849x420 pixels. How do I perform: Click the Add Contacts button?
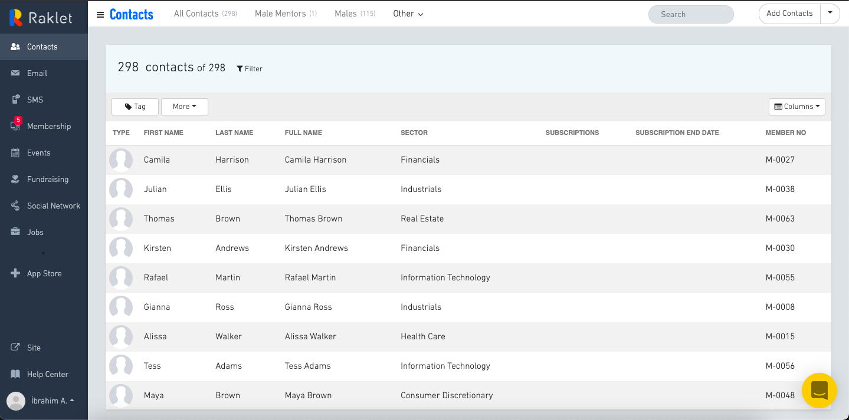[789, 14]
